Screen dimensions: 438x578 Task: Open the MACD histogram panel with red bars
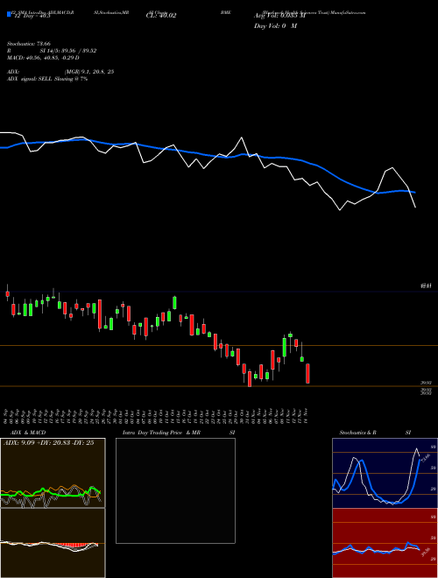[53, 543]
